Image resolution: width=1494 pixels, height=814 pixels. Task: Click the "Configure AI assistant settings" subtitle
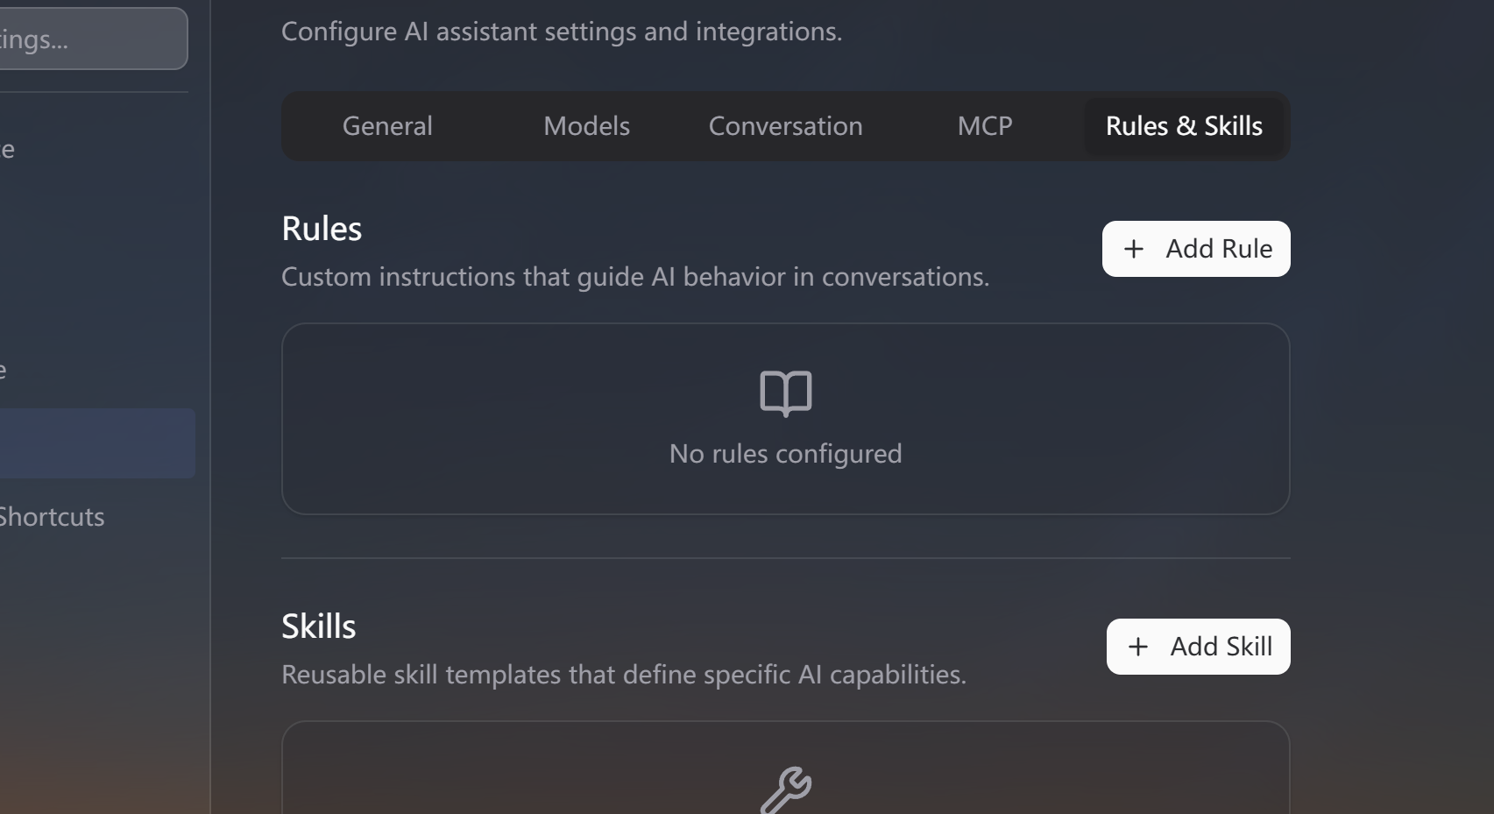click(561, 32)
